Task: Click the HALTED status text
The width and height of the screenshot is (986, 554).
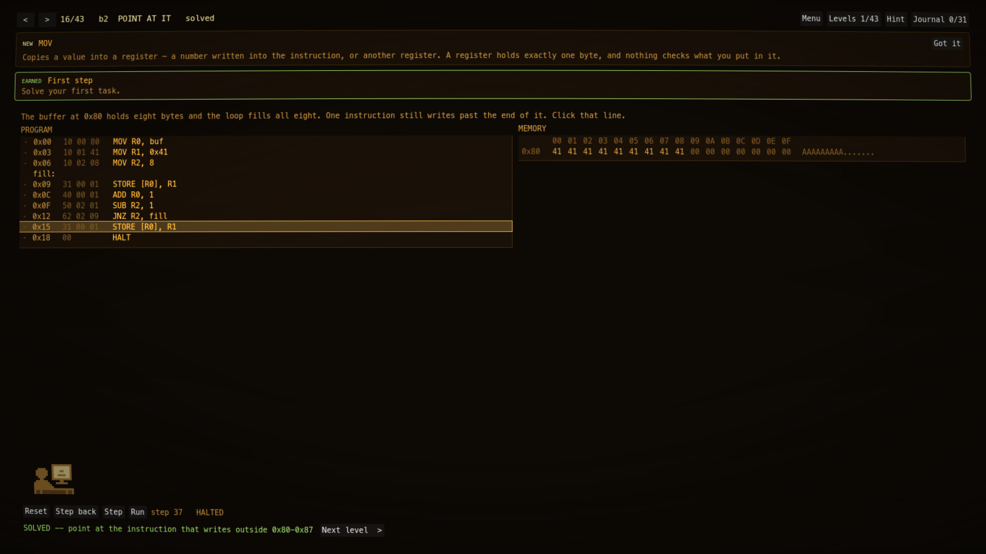Action: pos(210,512)
